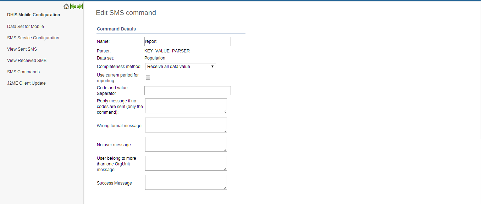Grab the Success Message textarea resize handle
The image size is (481, 204).
coord(225,188)
